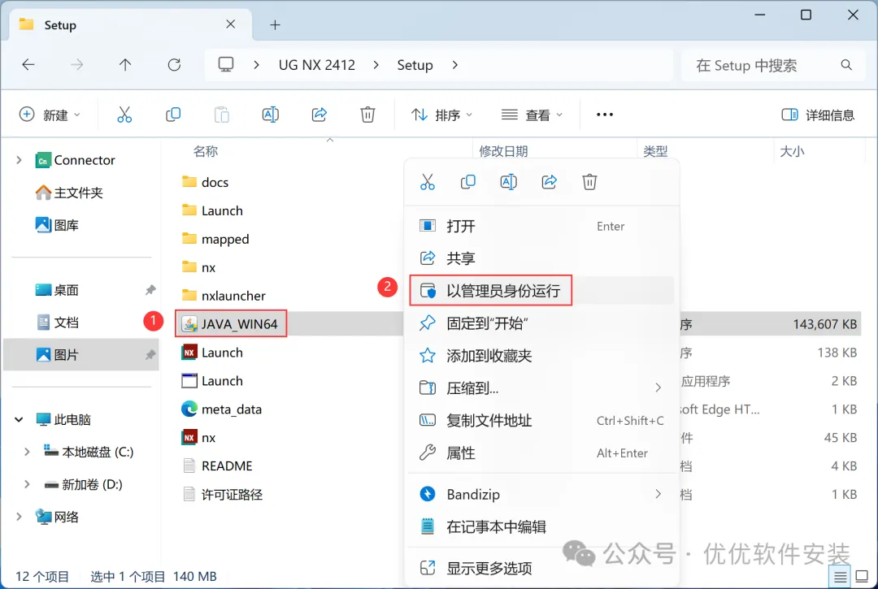The width and height of the screenshot is (878, 589).
Task: Choose 打开 in the context menu
Action: pyautogui.click(x=541, y=226)
